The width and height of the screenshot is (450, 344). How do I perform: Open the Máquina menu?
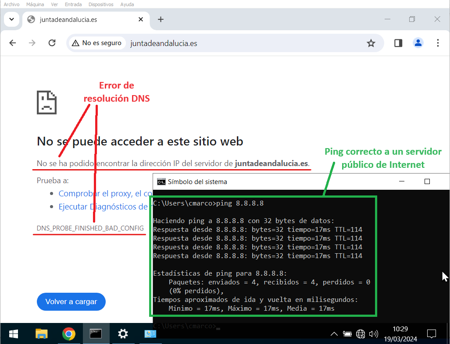pyautogui.click(x=35, y=4)
